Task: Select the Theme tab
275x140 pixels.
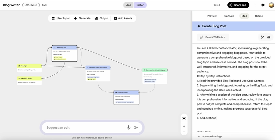Action: [x=259, y=16]
